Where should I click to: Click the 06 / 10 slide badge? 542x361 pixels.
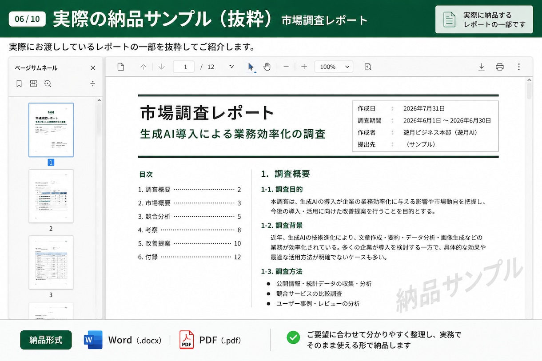tap(27, 19)
